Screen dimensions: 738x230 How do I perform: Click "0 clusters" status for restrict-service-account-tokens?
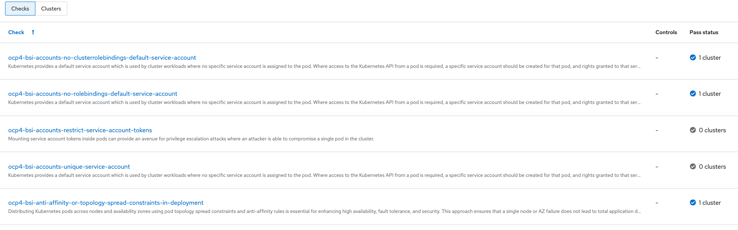[712, 130]
